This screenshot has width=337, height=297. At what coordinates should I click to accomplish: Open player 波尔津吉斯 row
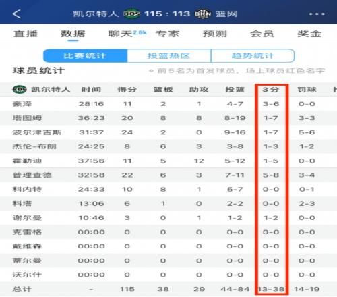tap(168, 132)
